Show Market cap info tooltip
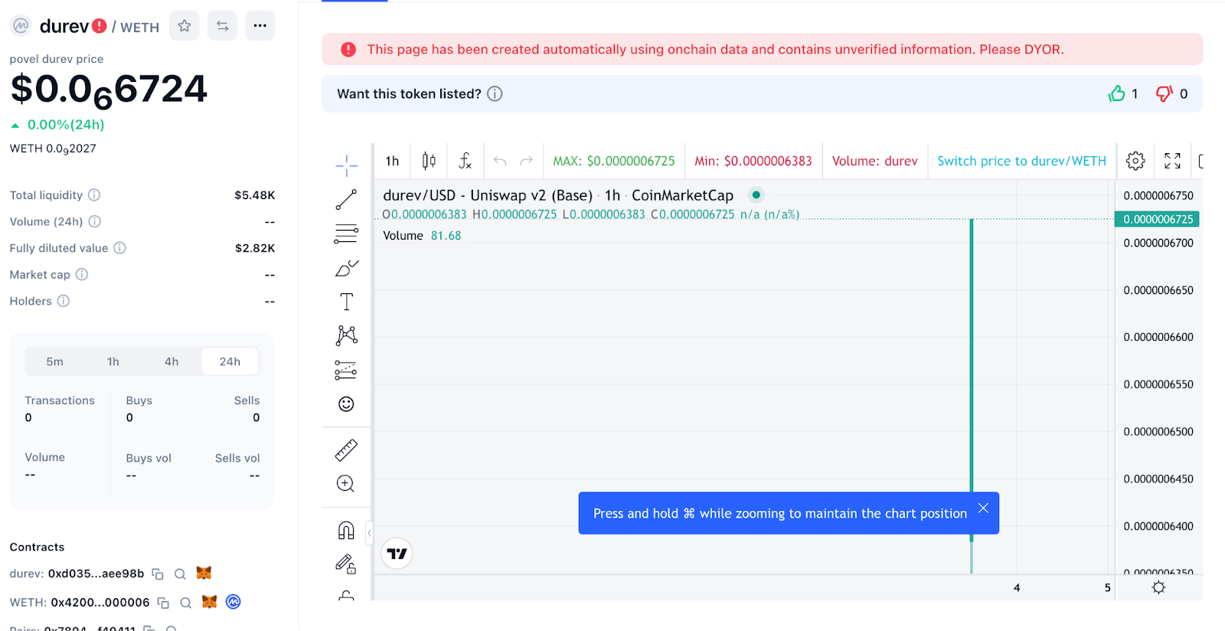Screen dimensions: 1225x631 pos(82,274)
